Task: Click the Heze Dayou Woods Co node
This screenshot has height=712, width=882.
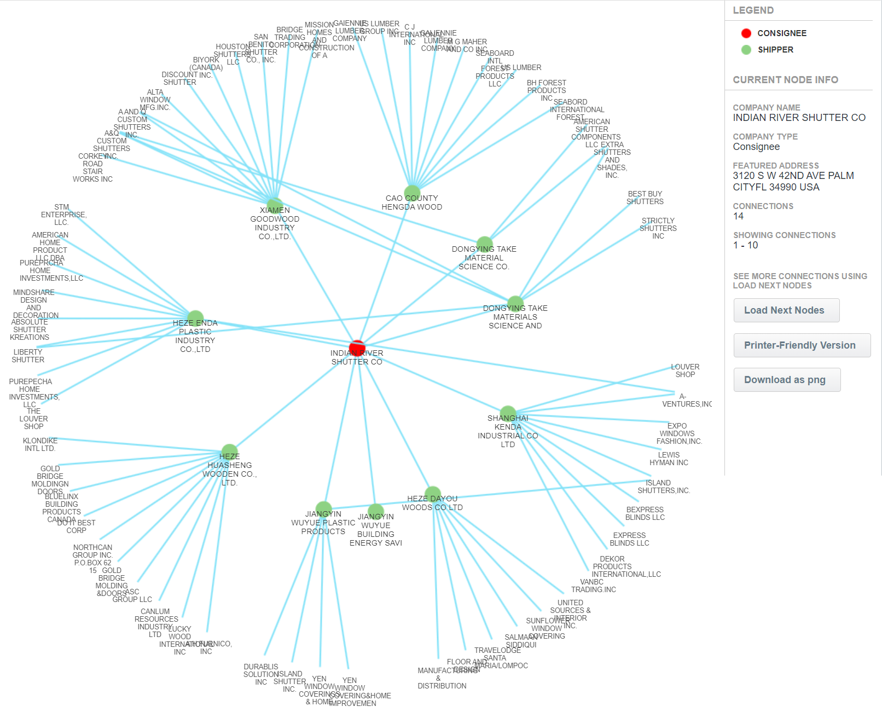Action: (432, 494)
